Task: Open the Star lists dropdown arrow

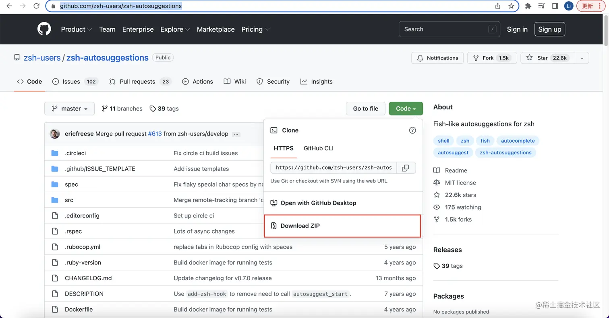Action: pyautogui.click(x=582, y=58)
